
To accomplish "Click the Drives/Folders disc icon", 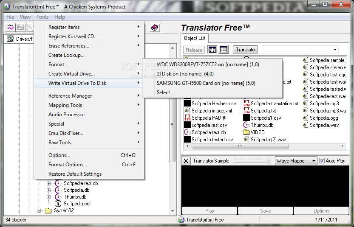I will 10,39.
